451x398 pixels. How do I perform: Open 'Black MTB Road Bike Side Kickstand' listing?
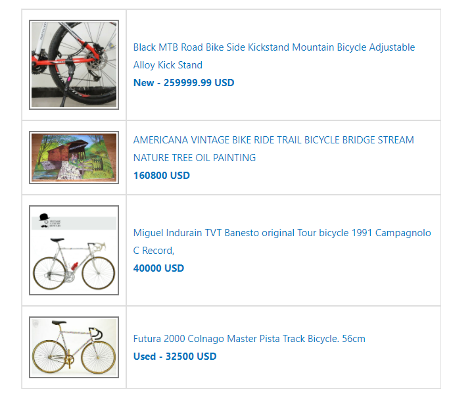point(273,47)
